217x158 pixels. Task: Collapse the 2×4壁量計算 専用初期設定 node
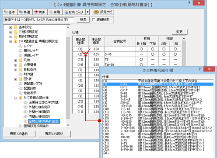pos(10,41)
